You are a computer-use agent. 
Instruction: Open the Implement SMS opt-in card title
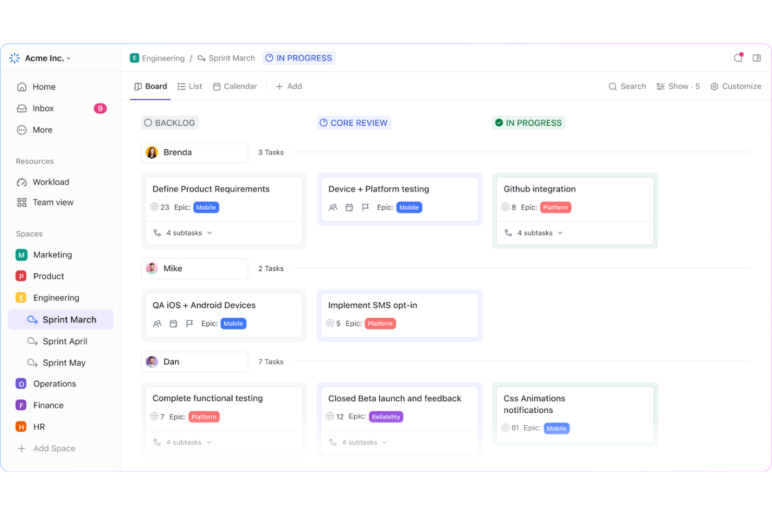pyautogui.click(x=372, y=305)
